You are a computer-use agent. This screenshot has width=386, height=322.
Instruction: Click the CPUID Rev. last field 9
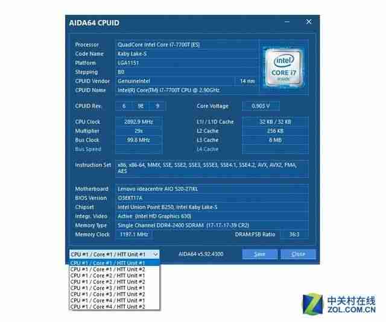tap(157, 106)
